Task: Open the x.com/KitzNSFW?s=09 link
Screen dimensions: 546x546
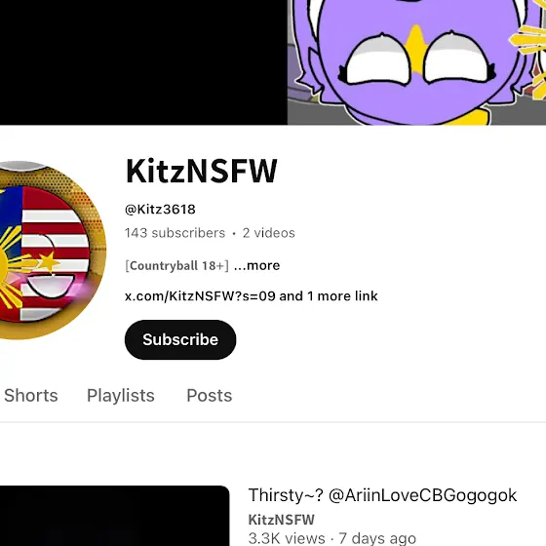Action: [x=200, y=296]
